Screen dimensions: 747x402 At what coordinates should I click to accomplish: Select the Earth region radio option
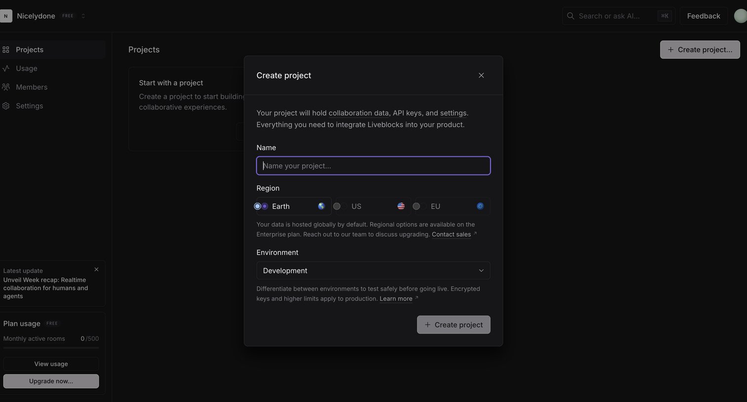point(294,206)
